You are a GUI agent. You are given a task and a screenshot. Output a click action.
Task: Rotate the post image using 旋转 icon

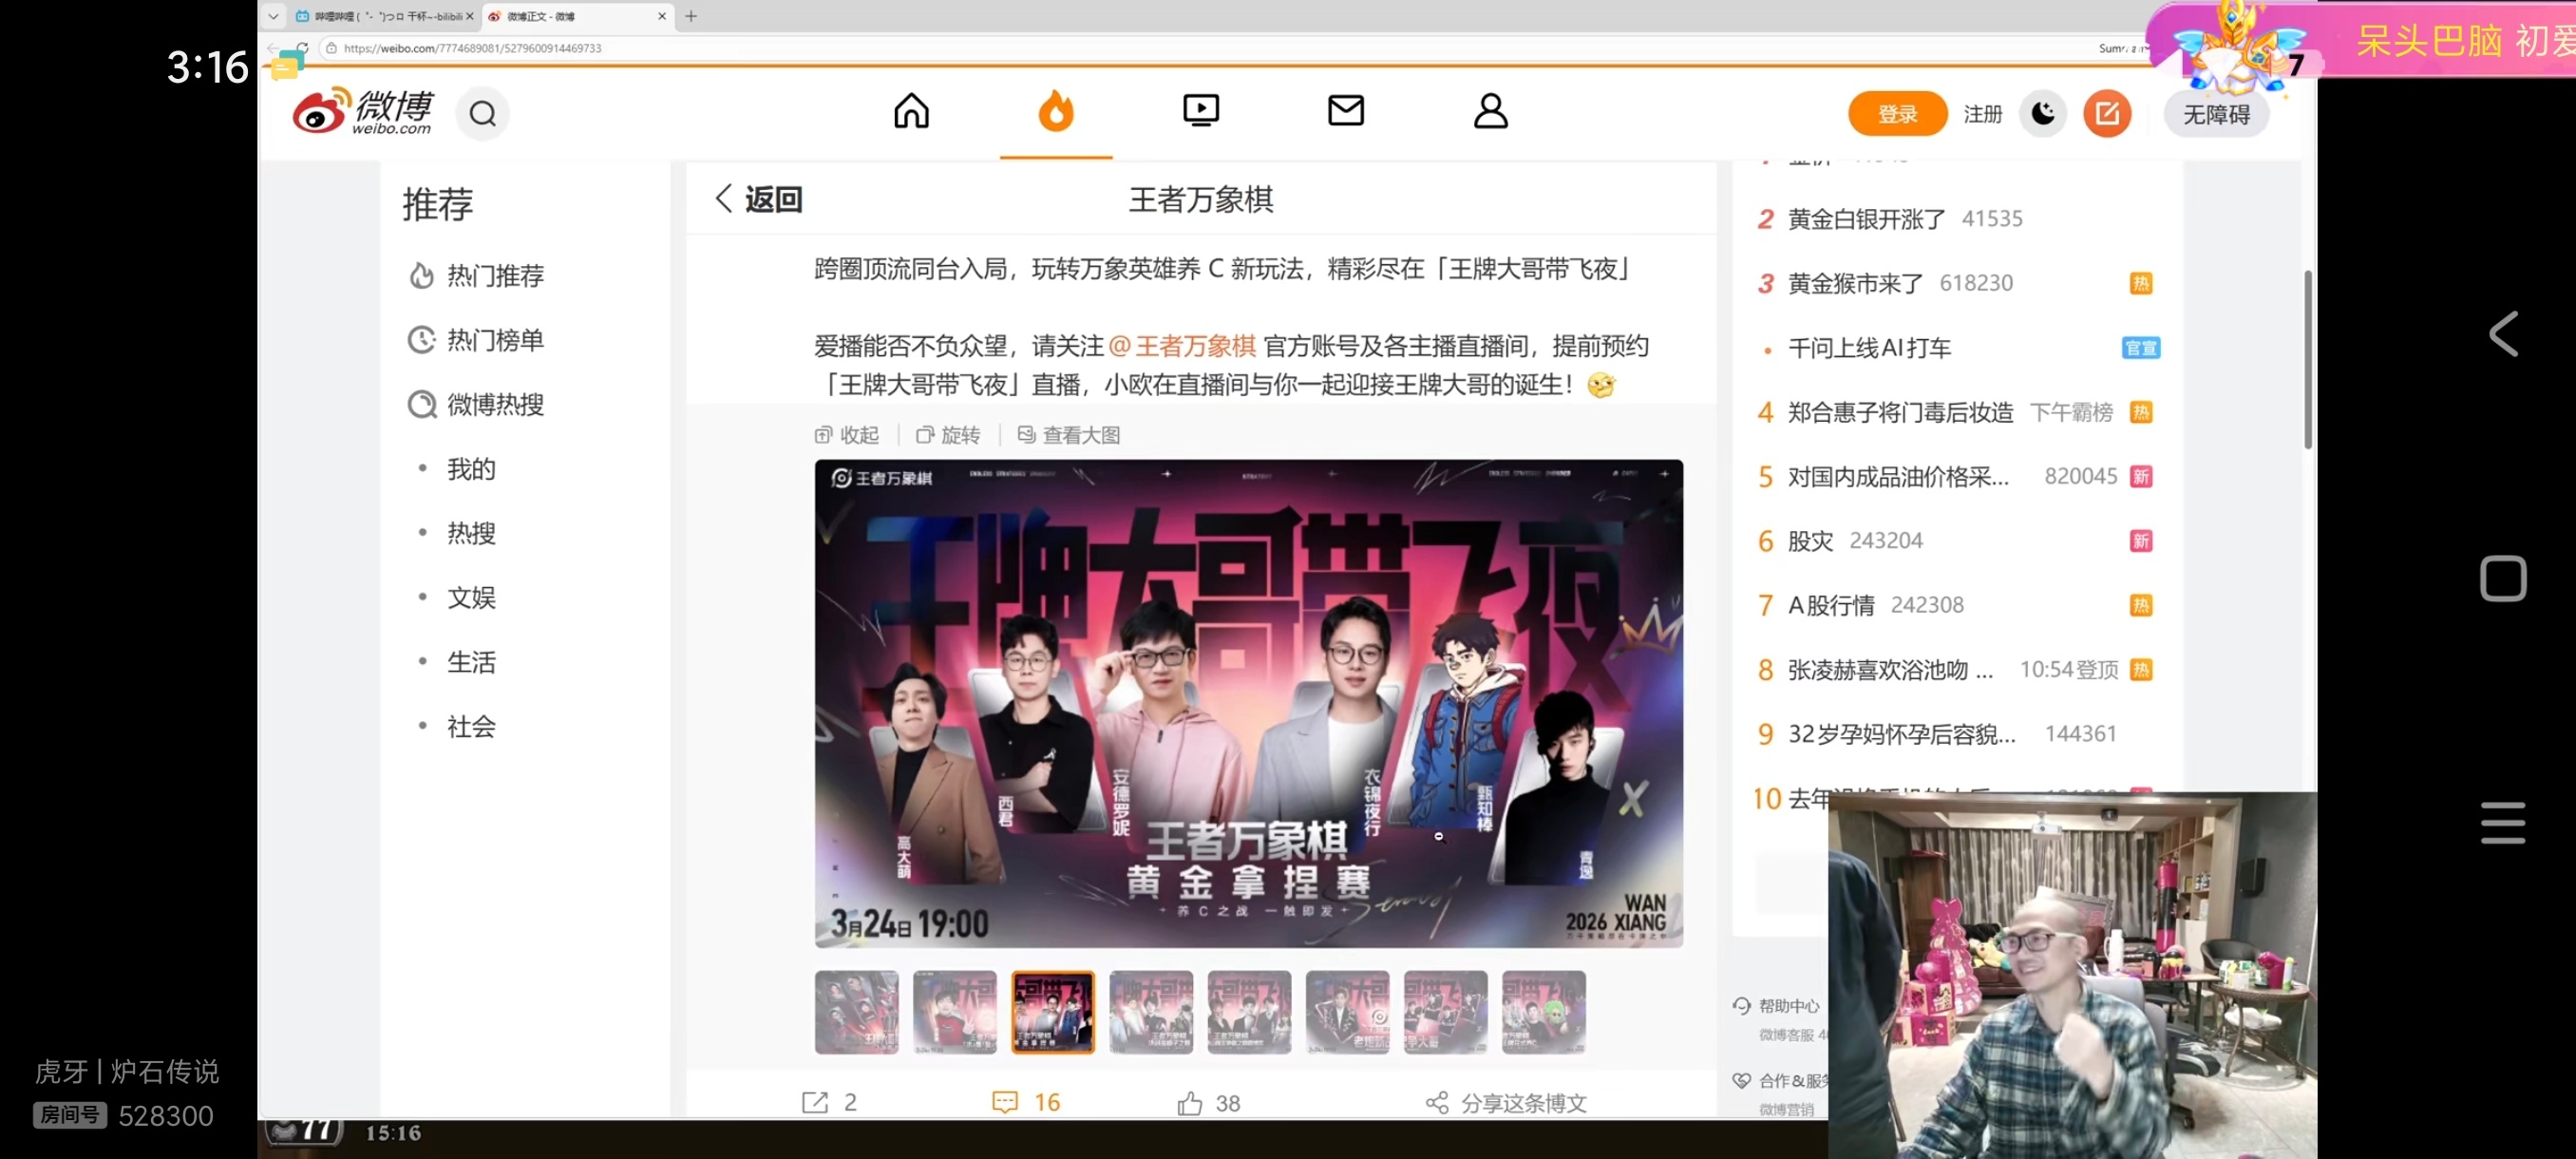click(947, 434)
